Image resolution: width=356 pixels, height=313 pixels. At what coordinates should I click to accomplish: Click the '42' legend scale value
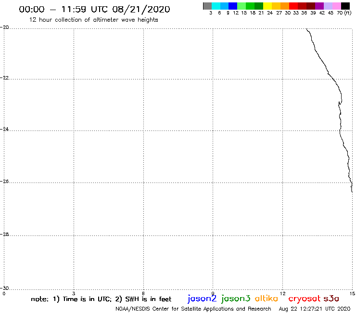pos(322,13)
